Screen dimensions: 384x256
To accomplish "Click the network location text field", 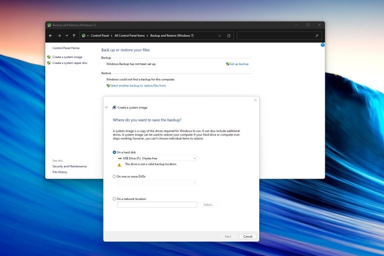I will pyautogui.click(x=157, y=205).
